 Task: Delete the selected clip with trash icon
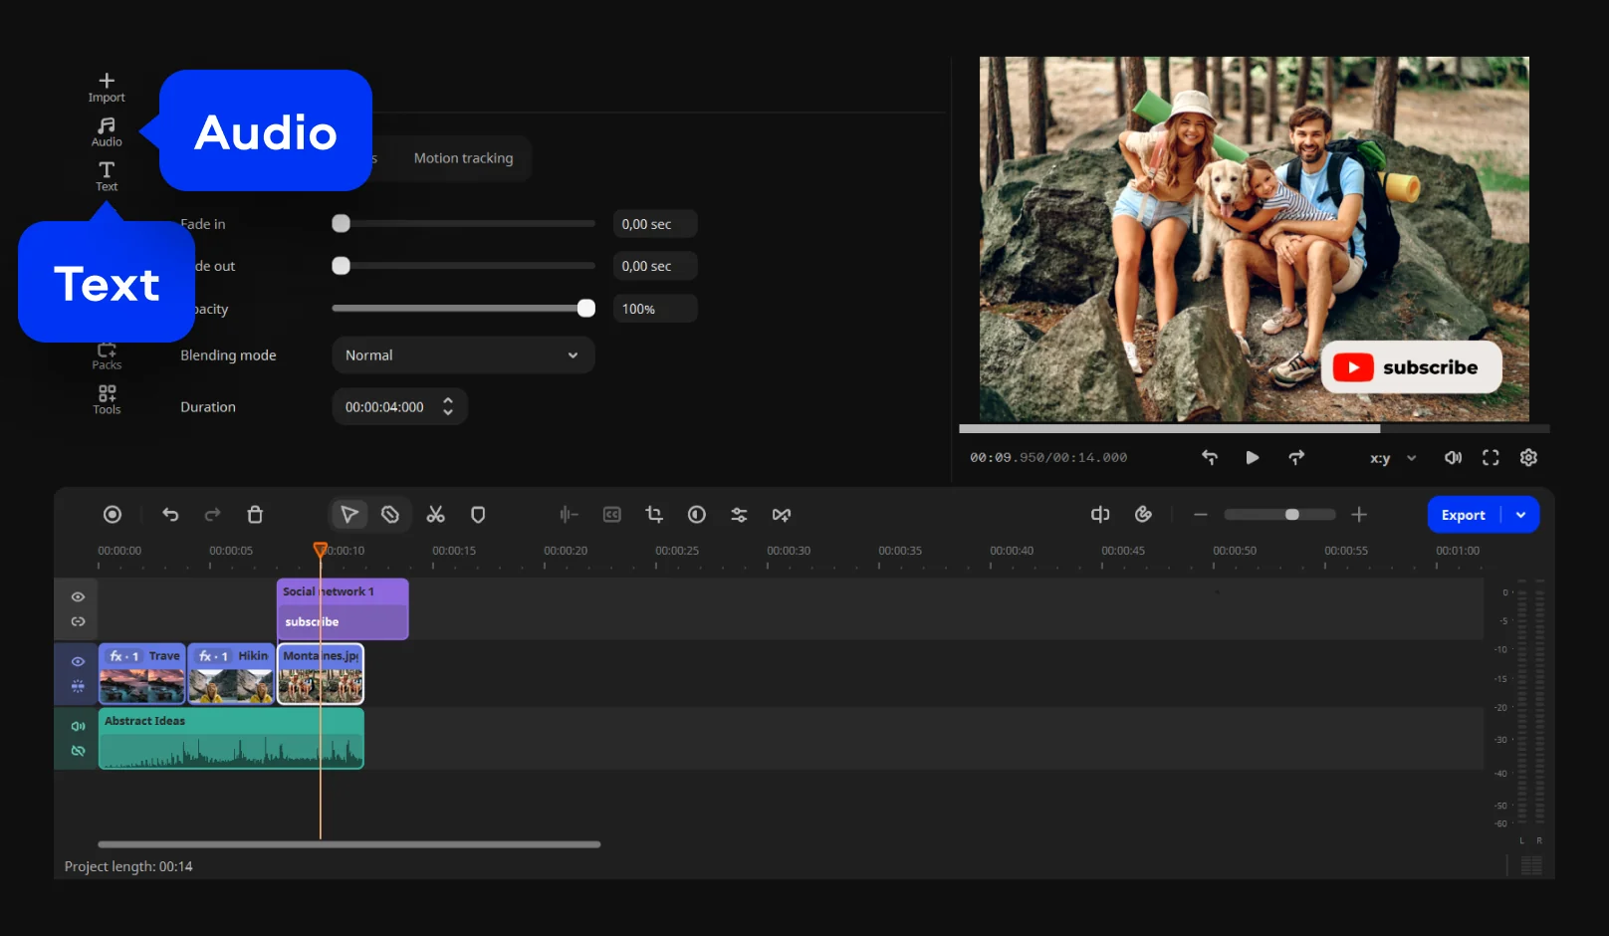[x=255, y=515]
